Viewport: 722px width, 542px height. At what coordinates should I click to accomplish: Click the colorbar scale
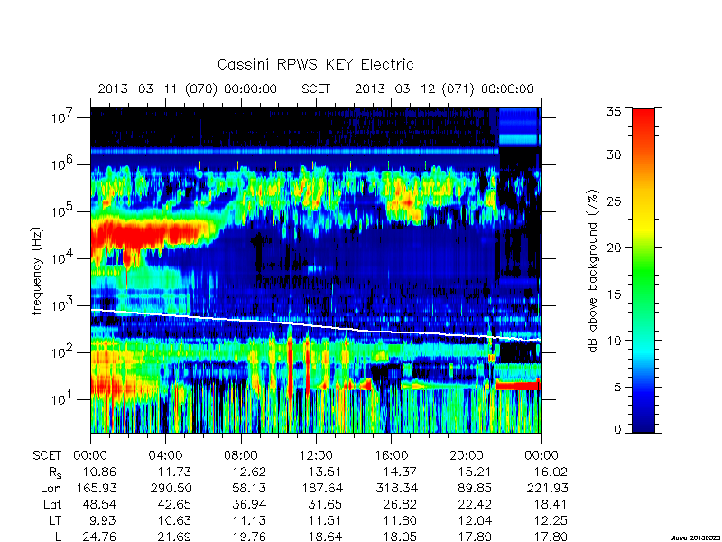click(x=643, y=270)
